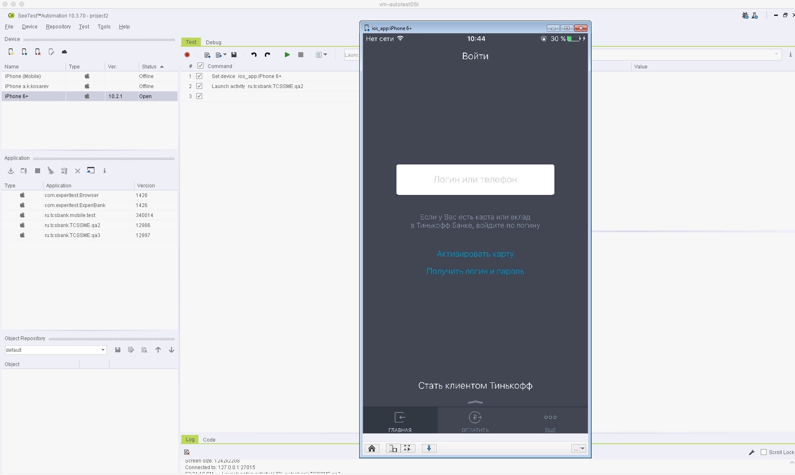Move object down with the down arrow
Viewport: 795px width, 475px height.
click(171, 350)
